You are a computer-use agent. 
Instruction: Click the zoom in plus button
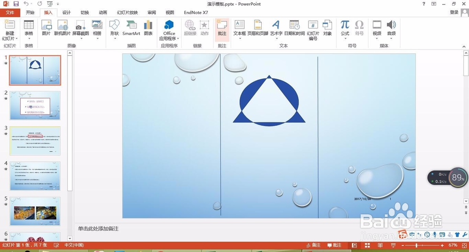point(442,245)
